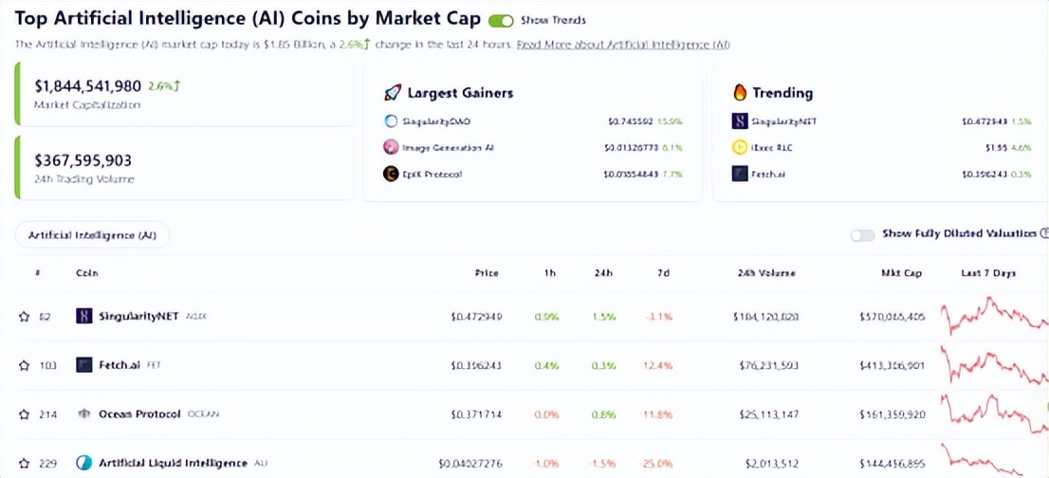The height and width of the screenshot is (478, 1049).
Task: Click the SingularityDAO icon in Largest Gainers
Action: (x=391, y=121)
